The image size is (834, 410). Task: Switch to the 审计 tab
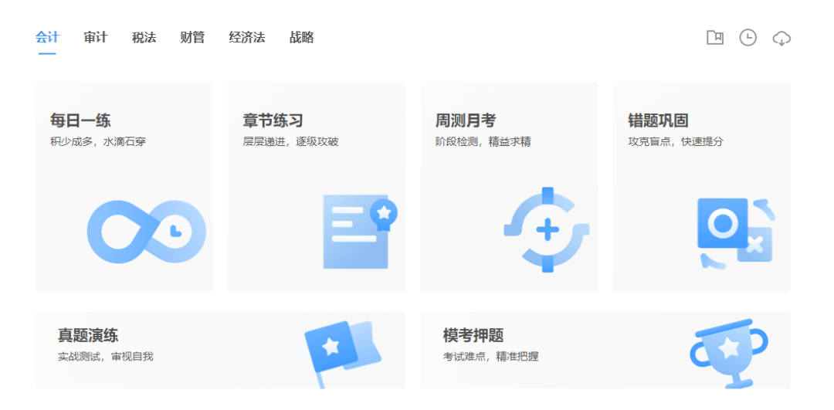tap(96, 38)
